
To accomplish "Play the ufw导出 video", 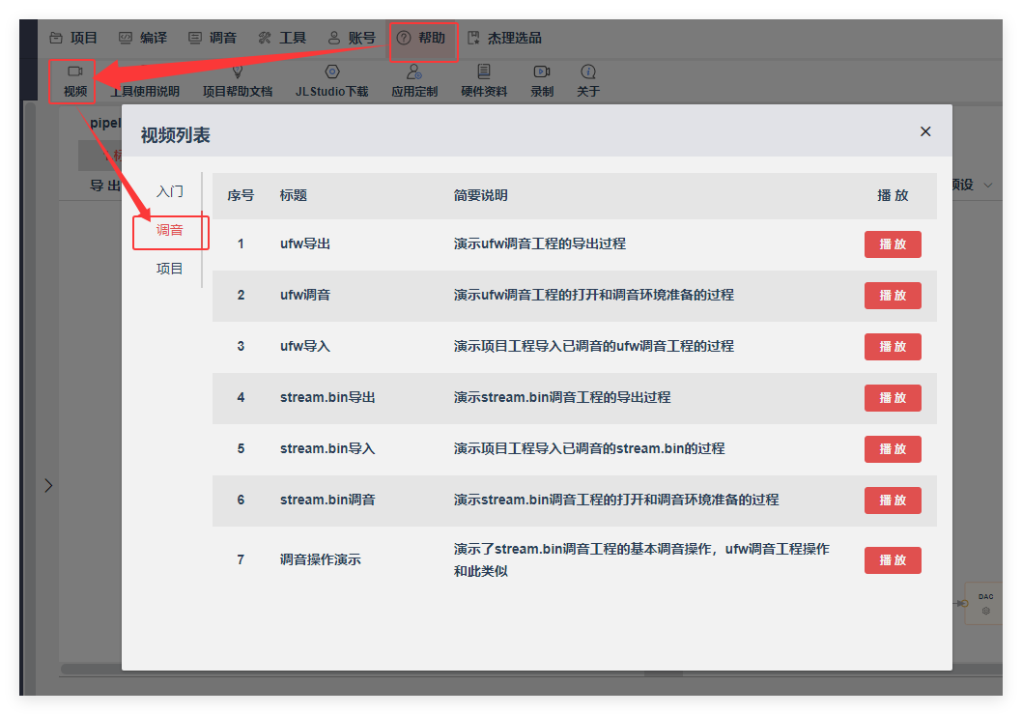I will (893, 244).
